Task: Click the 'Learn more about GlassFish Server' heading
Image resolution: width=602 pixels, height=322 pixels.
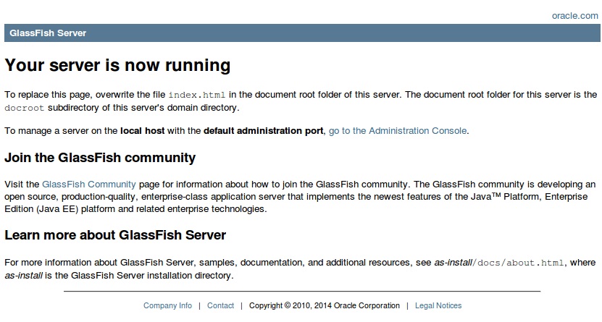Action: (x=115, y=235)
